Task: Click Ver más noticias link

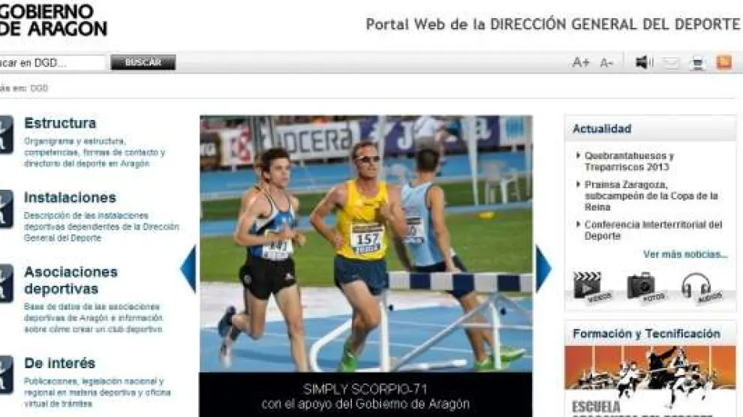Action: [x=684, y=254]
